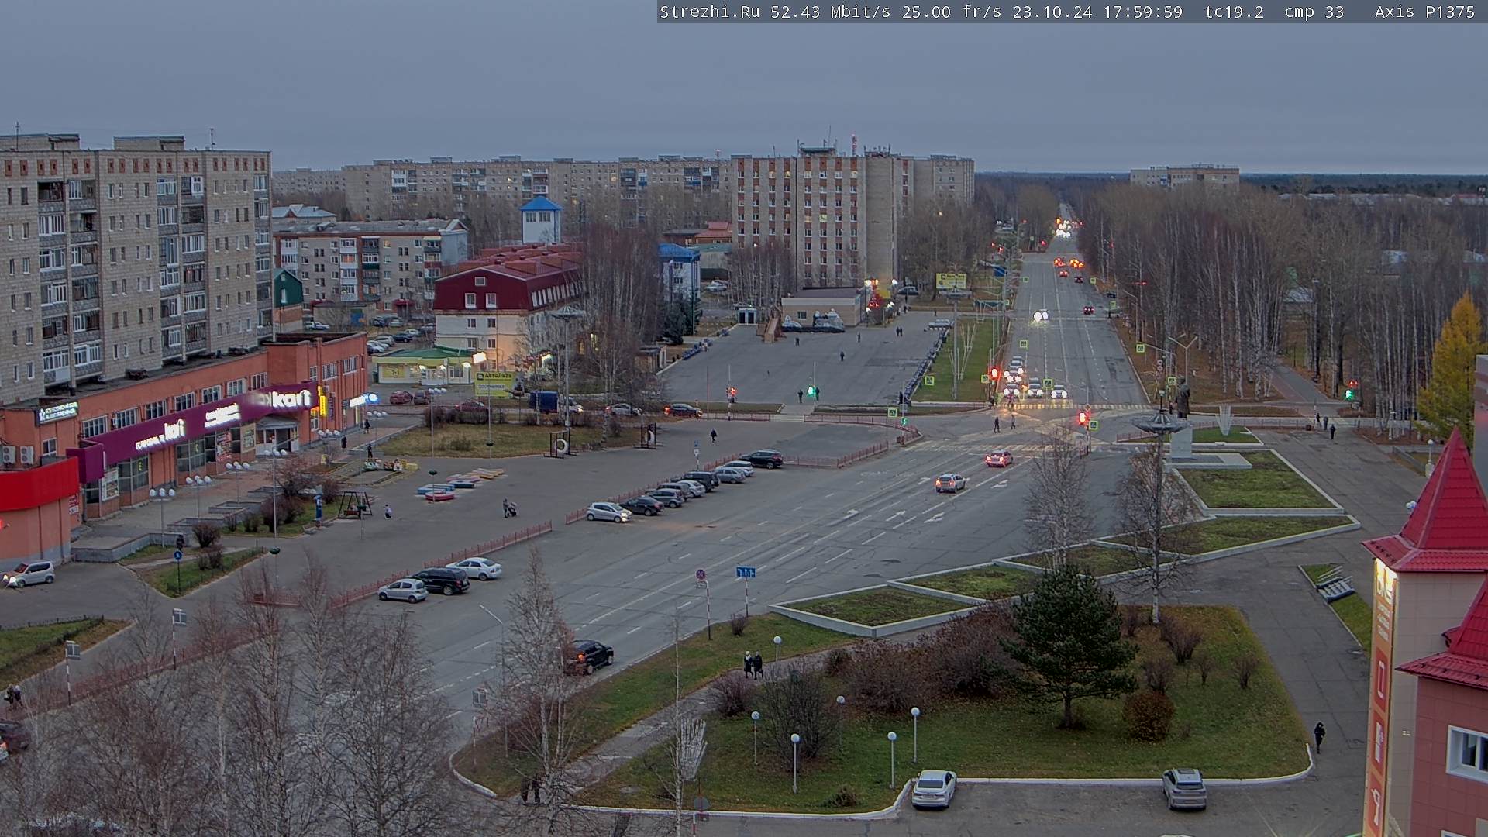Click the "Strezhi.Ru" overlay text
Screen dimensions: 1488x837
click(x=709, y=12)
